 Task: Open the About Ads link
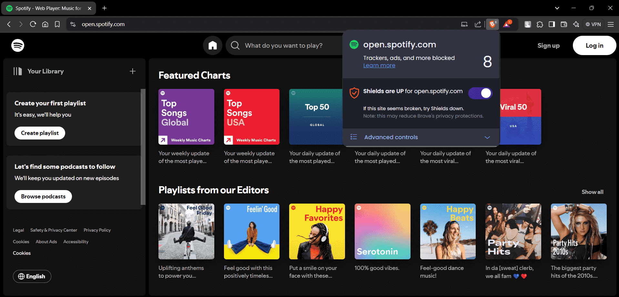point(46,242)
